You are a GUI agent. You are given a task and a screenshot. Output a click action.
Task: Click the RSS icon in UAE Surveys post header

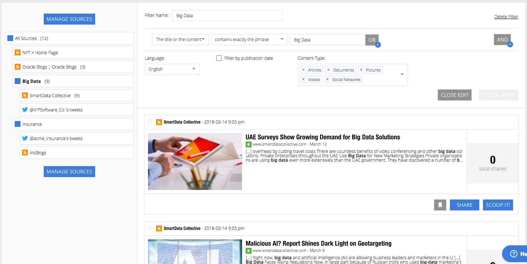159,122
